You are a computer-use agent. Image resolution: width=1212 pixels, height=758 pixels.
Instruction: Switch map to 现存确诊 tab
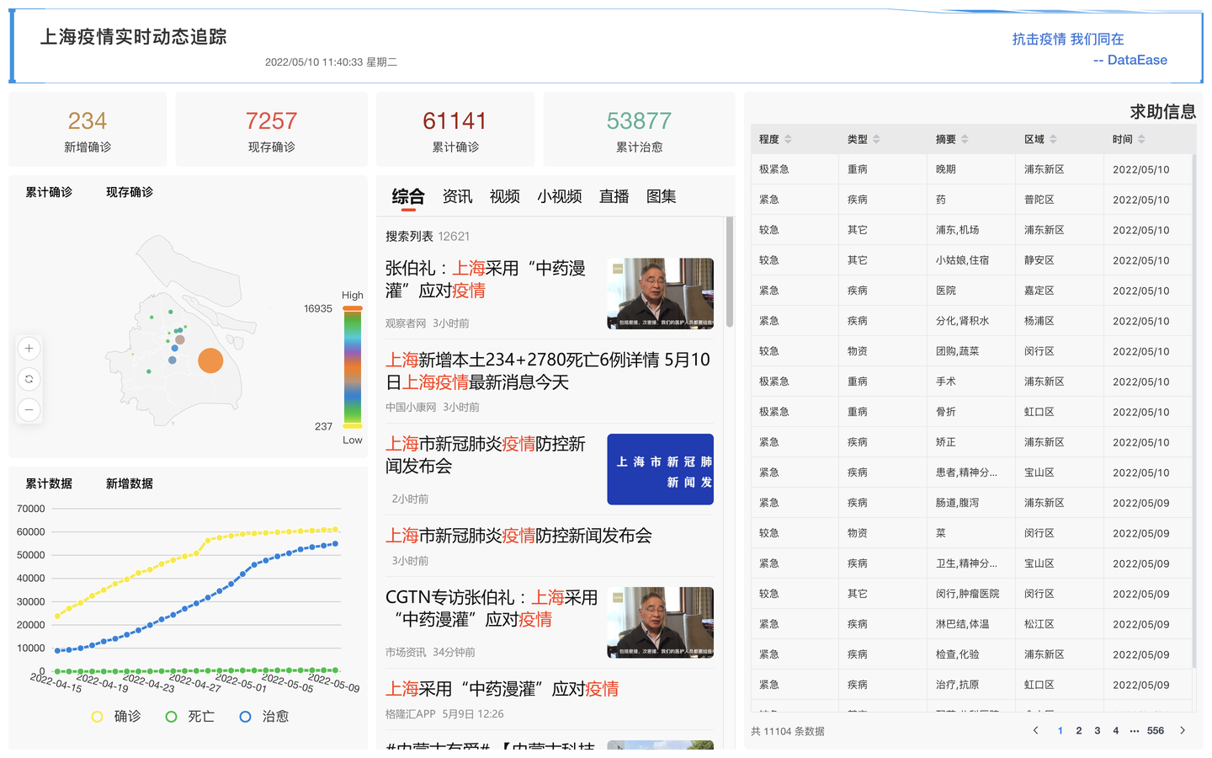(130, 192)
